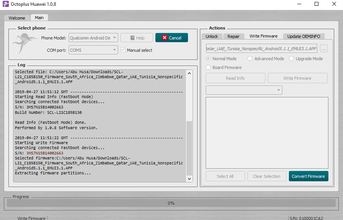Maximize the Octoplus Huawei window
The width and height of the screenshot is (343, 220).
317,4
